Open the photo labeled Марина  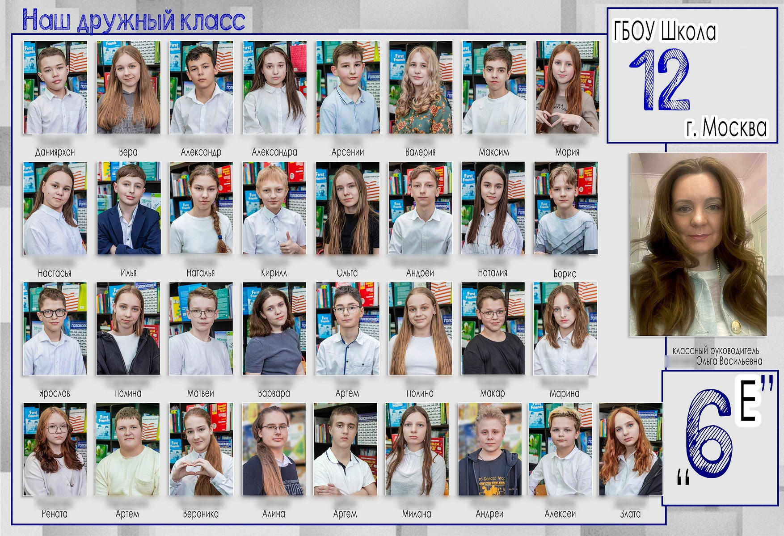565,329
